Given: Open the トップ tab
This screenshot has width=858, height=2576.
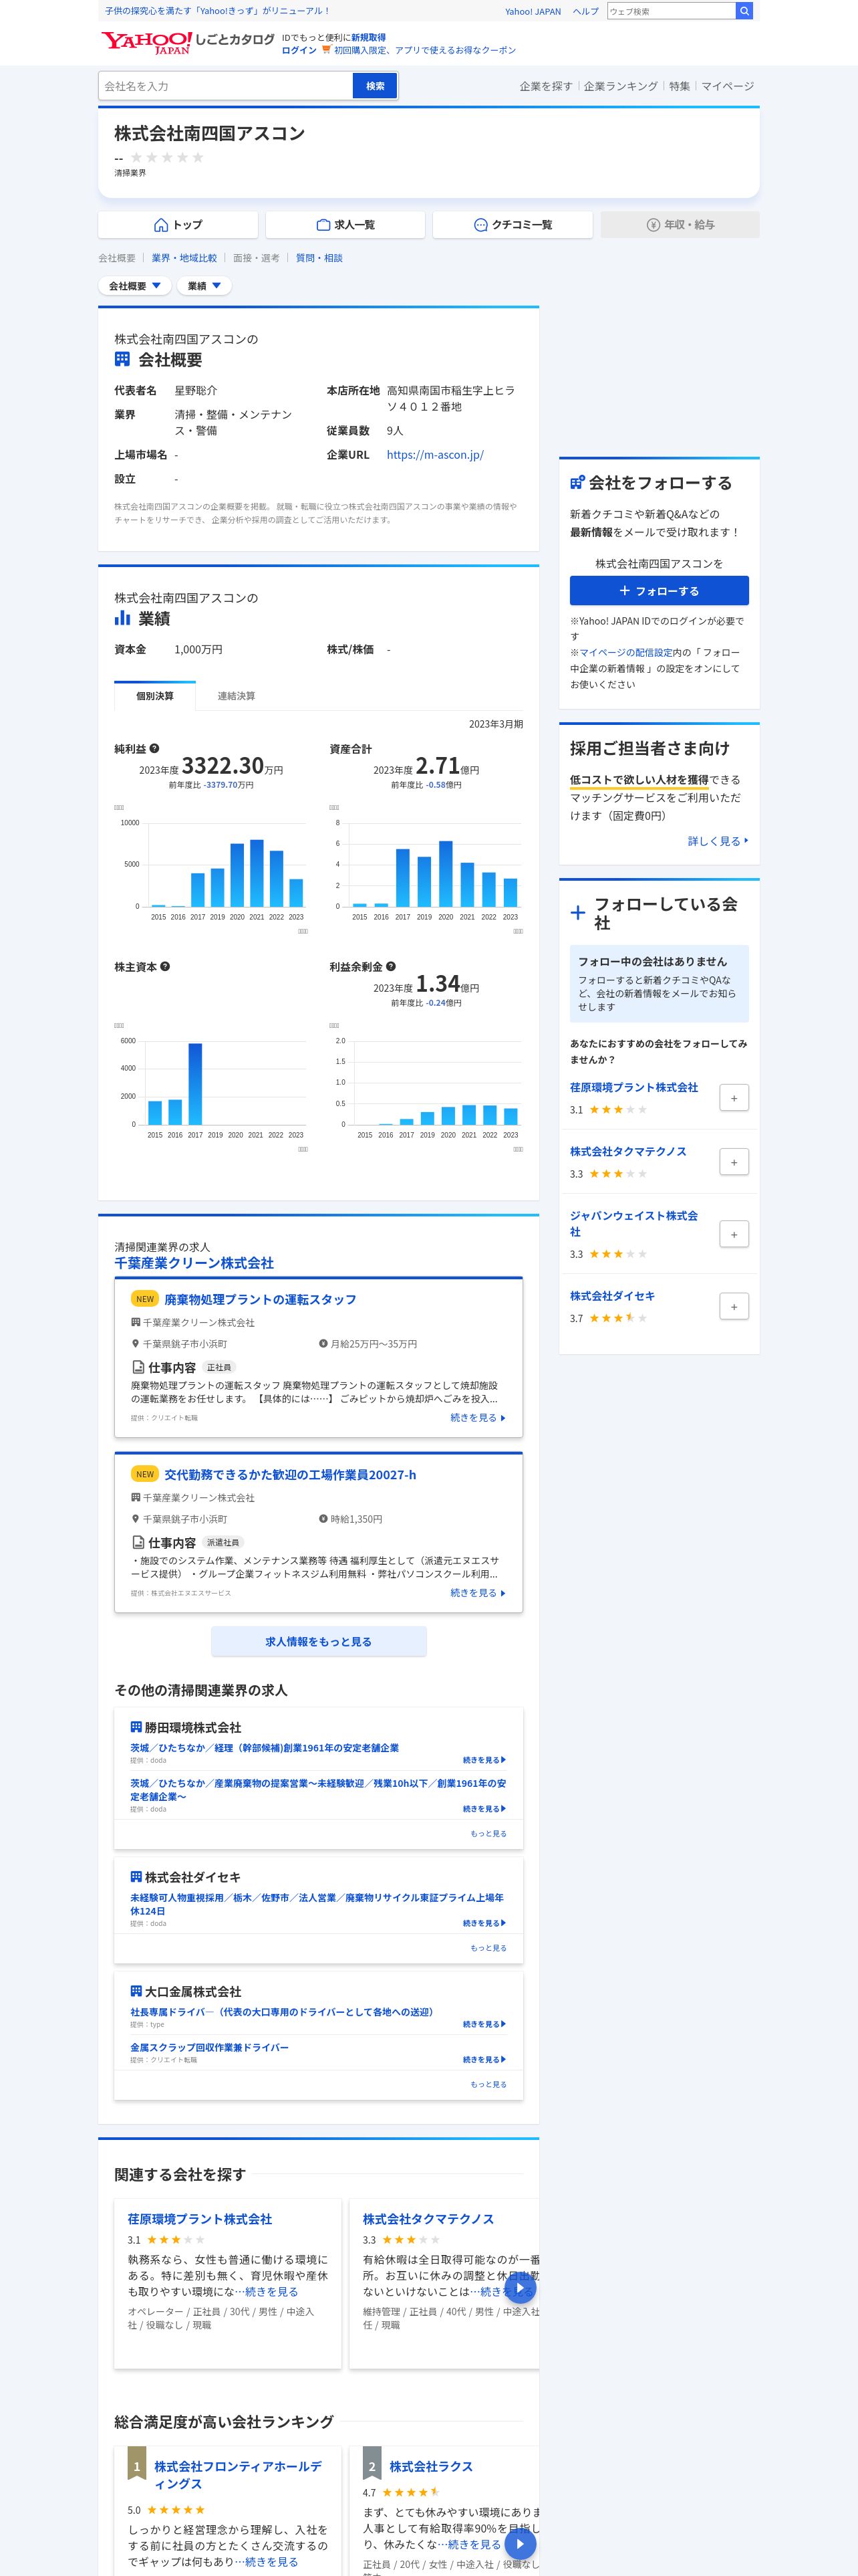Looking at the screenshot, I should click(x=178, y=225).
